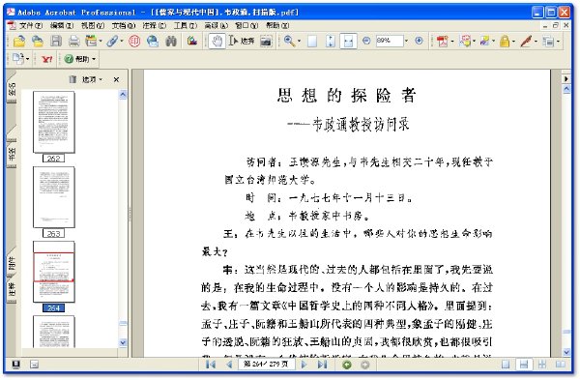Click the Picture Tasks icon
This screenshot has height=380, width=580.
(192, 41)
